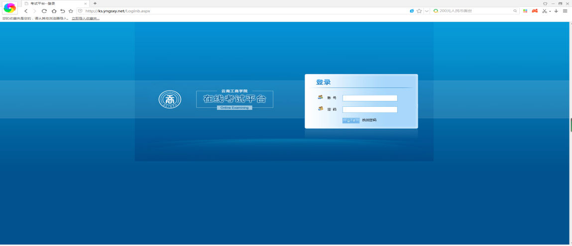Bookmark page with star icon left of address
The image size is (572, 246).
point(71,11)
